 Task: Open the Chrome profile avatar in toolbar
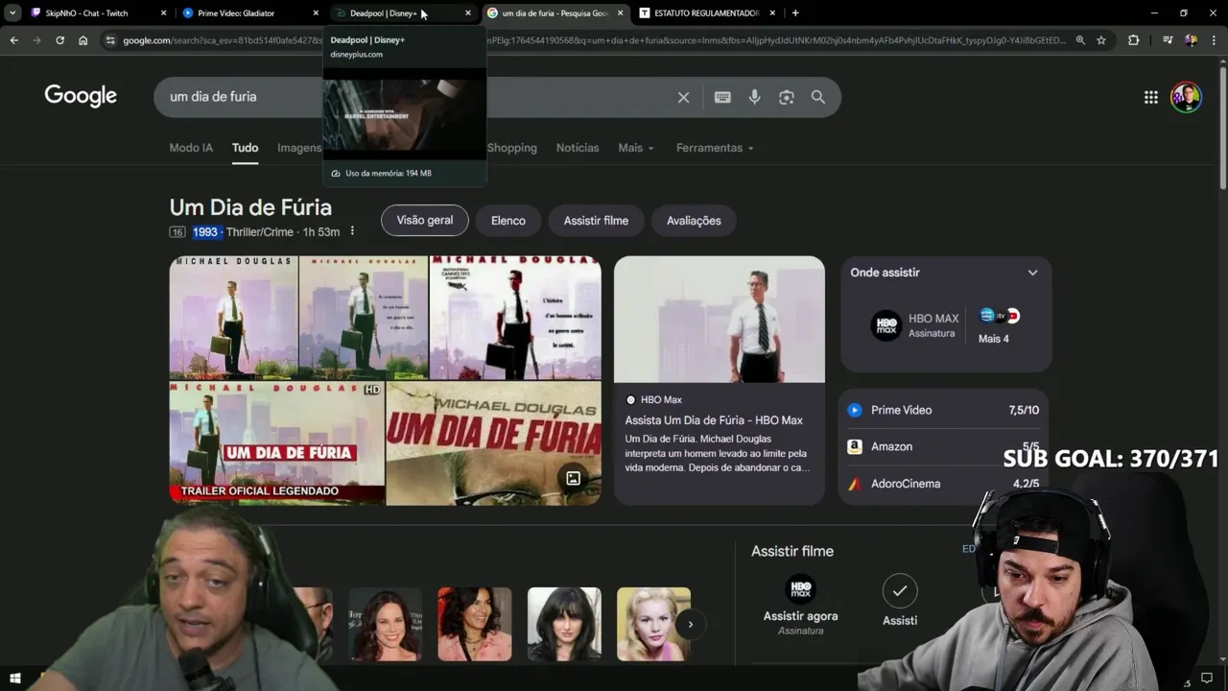[1191, 40]
